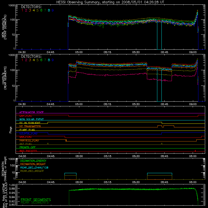
Task: Click 05:45 tick label under decimation plot
Action: [165, 182]
